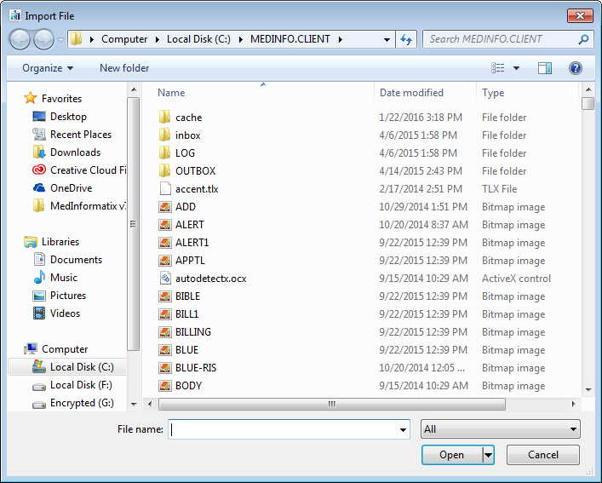Expand the arrow after Local Disk (C:) breadcrumb
The height and width of the screenshot is (483, 602).
241,39
